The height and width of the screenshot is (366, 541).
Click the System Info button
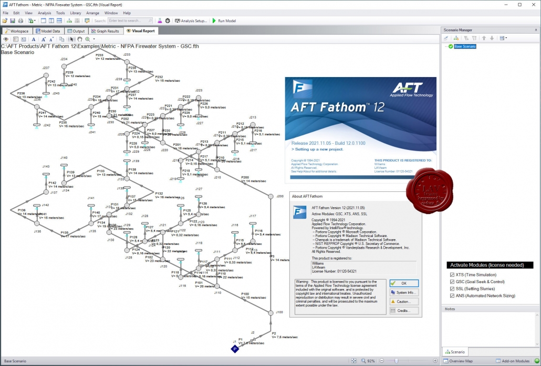[404, 292]
